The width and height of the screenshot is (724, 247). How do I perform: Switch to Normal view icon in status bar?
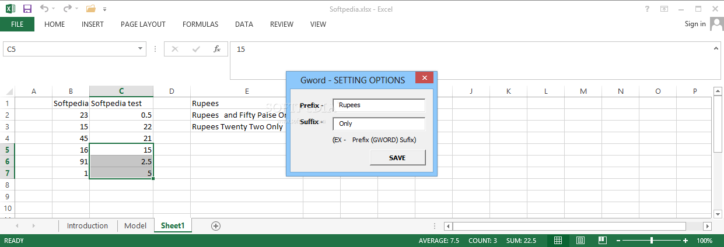[x=558, y=241]
